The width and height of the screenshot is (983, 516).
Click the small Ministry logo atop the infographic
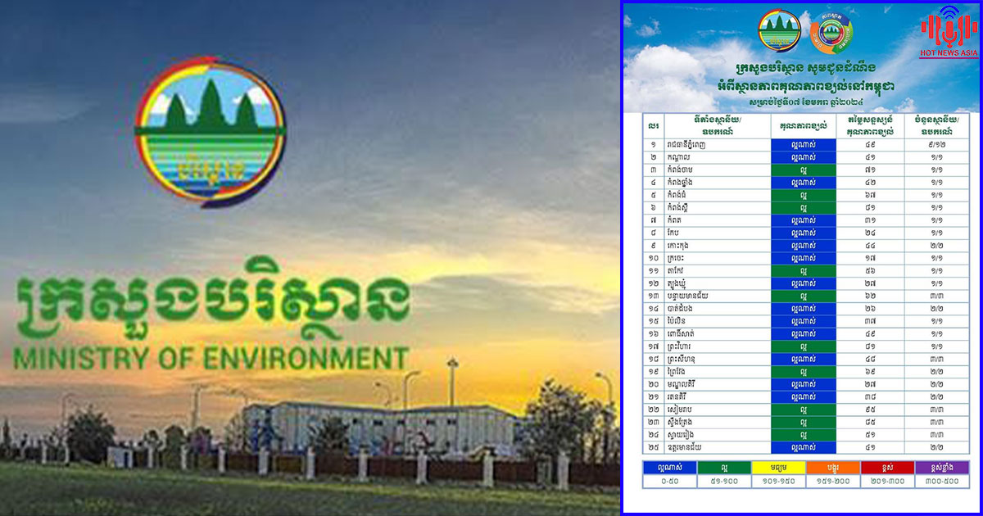(x=779, y=31)
